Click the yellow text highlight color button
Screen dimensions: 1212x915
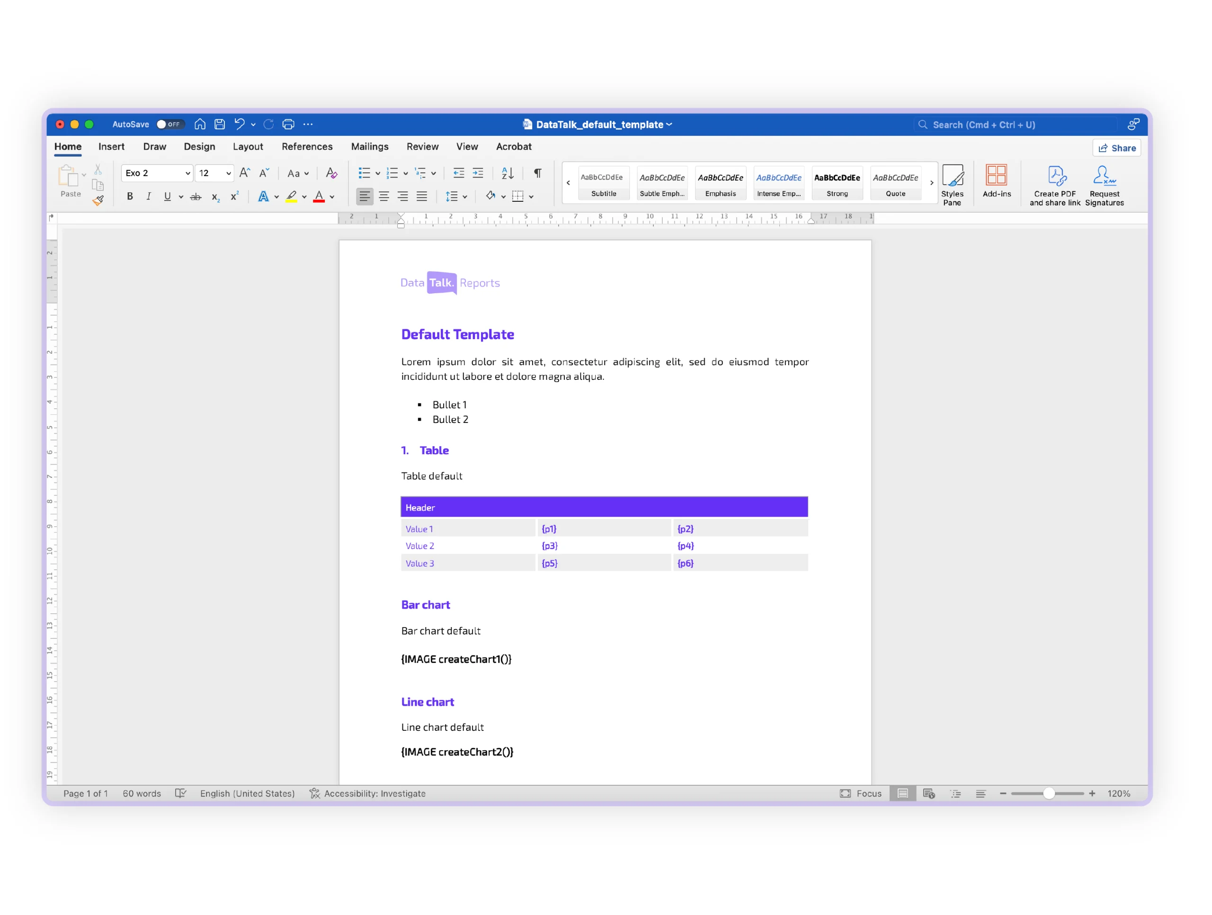coord(292,196)
